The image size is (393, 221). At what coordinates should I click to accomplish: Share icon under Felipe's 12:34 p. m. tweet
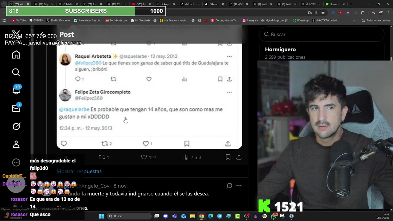228,144
